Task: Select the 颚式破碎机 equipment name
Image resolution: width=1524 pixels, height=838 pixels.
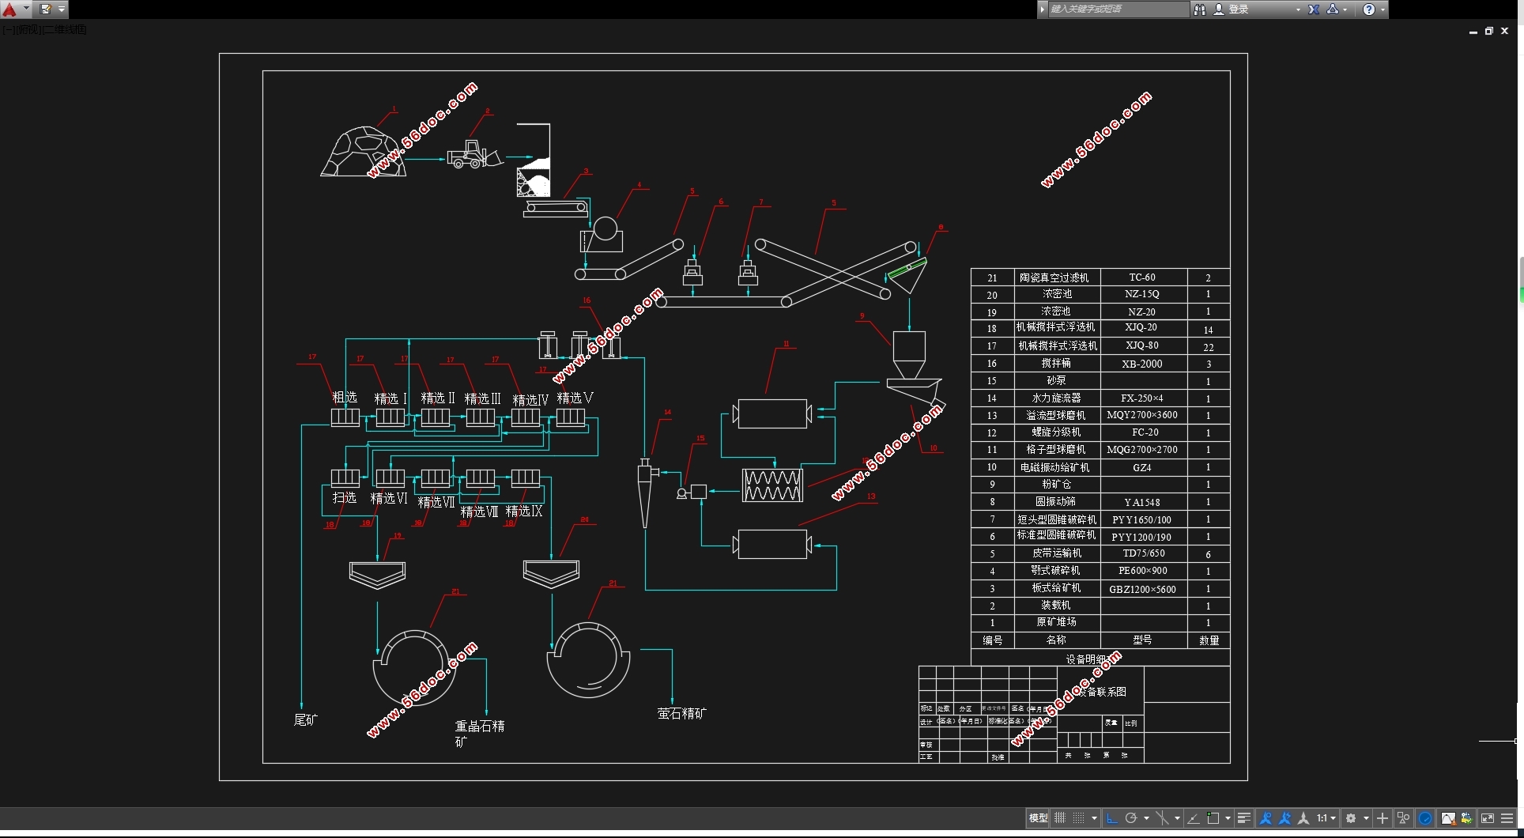Action: pyautogui.click(x=1055, y=570)
